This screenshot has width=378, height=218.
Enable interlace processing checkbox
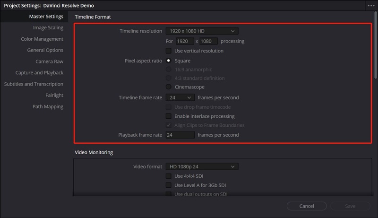(x=169, y=116)
